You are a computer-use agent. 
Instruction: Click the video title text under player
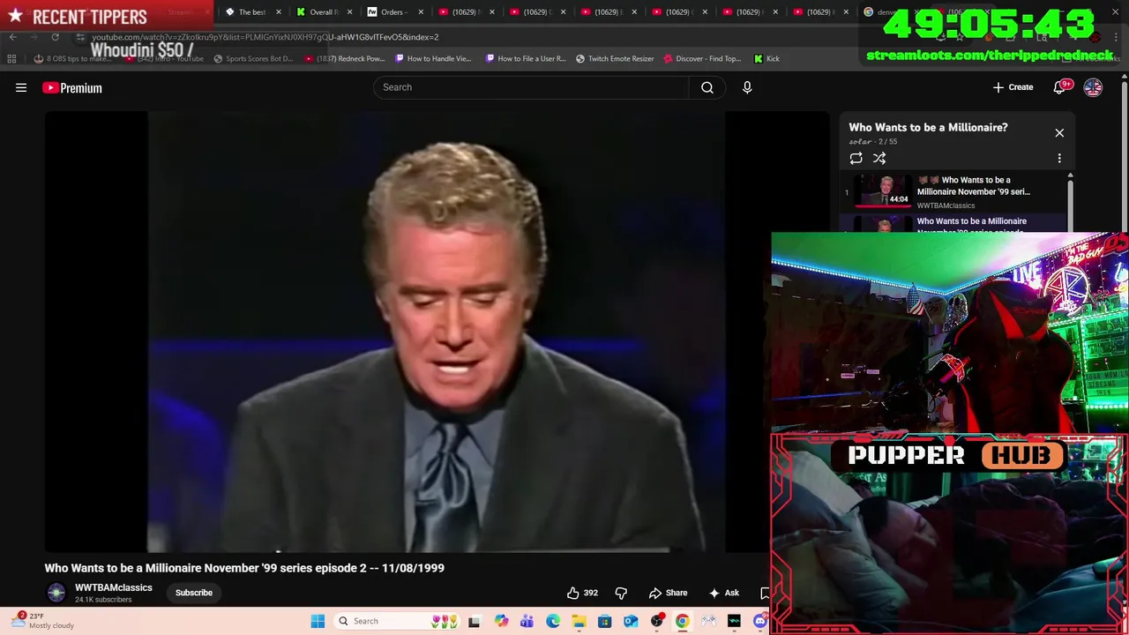point(244,568)
